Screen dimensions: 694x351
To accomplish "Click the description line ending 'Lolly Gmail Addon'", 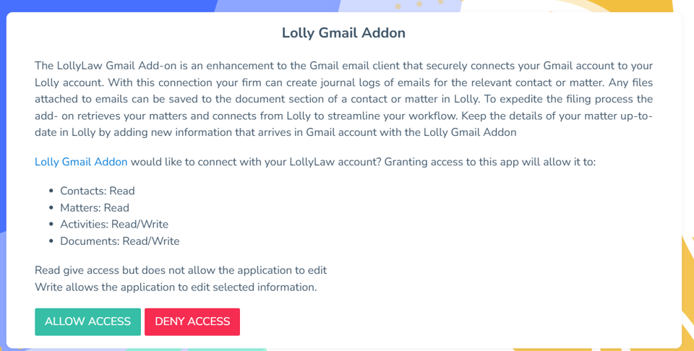I will [275, 132].
